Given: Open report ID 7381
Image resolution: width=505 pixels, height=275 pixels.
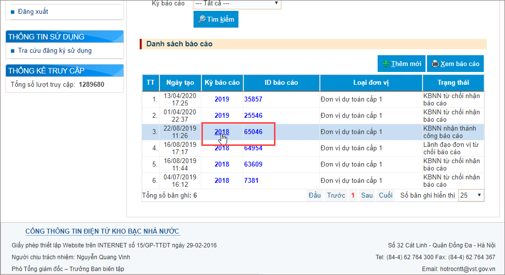Looking at the screenshot, I should [251, 181].
